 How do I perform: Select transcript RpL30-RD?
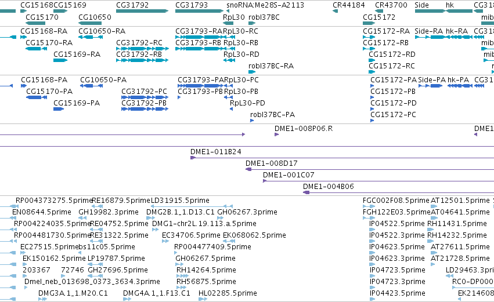pyautogui.click(x=229, y=60)
